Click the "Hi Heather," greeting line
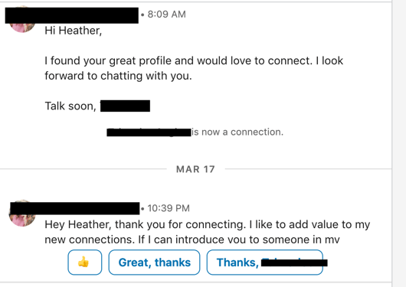The height and width of the screenshot is (287, 406). (74, 31)
